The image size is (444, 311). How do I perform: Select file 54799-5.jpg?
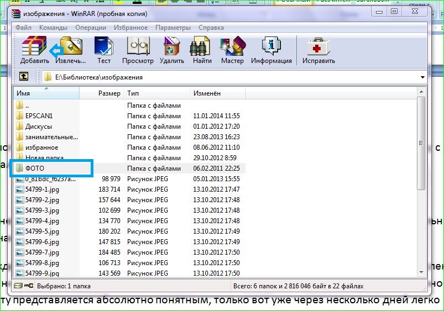(42, 231)
